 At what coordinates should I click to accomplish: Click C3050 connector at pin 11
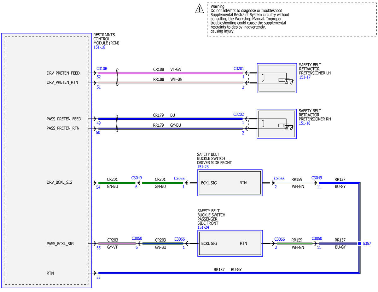[317, 238]
